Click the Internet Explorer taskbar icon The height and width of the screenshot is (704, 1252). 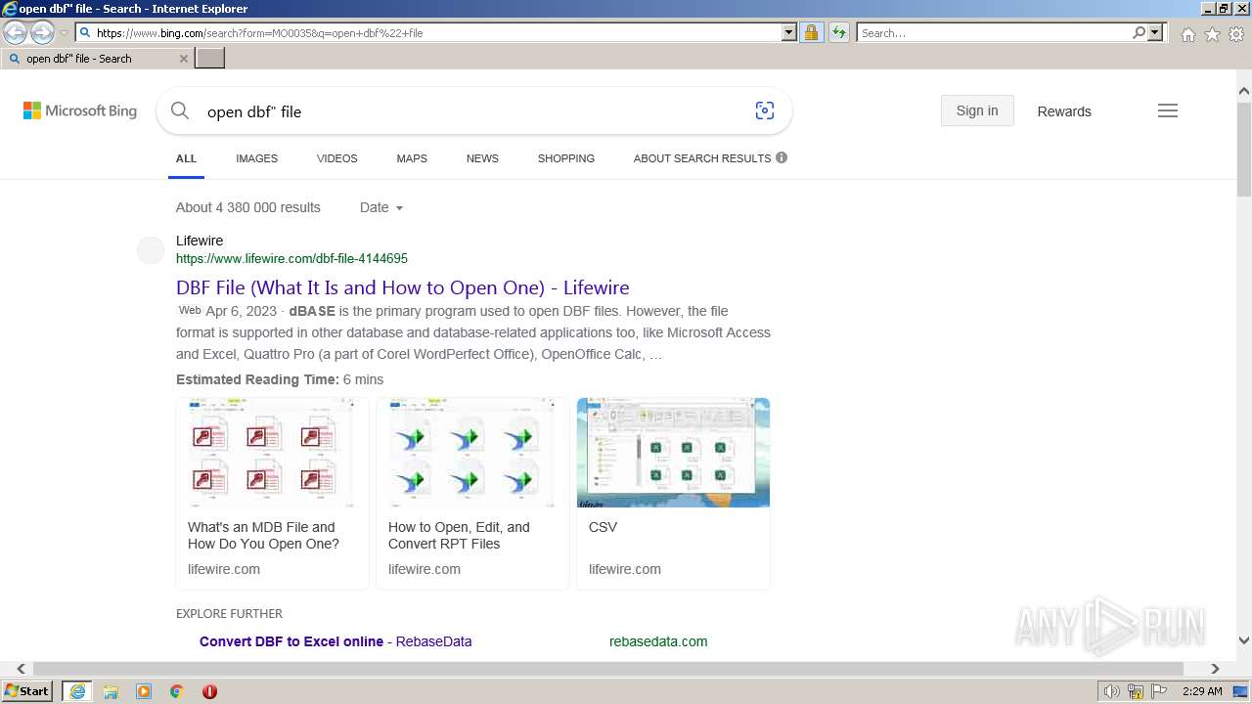tap(76, 691)
